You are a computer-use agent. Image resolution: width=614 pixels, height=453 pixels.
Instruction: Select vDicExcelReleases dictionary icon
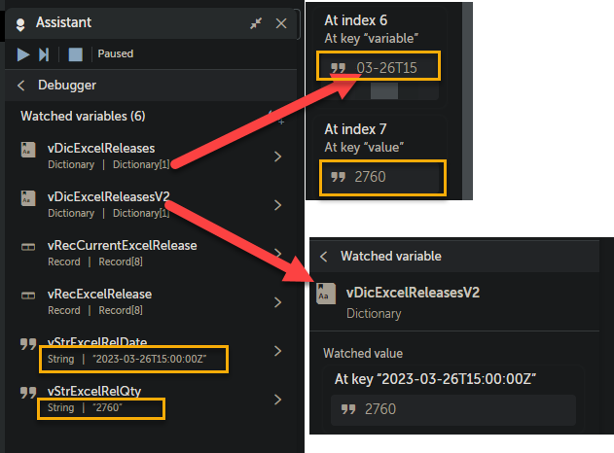click(x=28, y=150)
